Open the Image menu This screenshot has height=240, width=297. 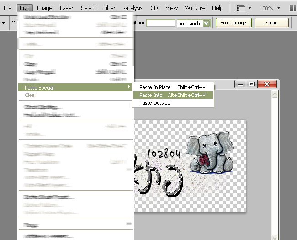click(44, 8)
